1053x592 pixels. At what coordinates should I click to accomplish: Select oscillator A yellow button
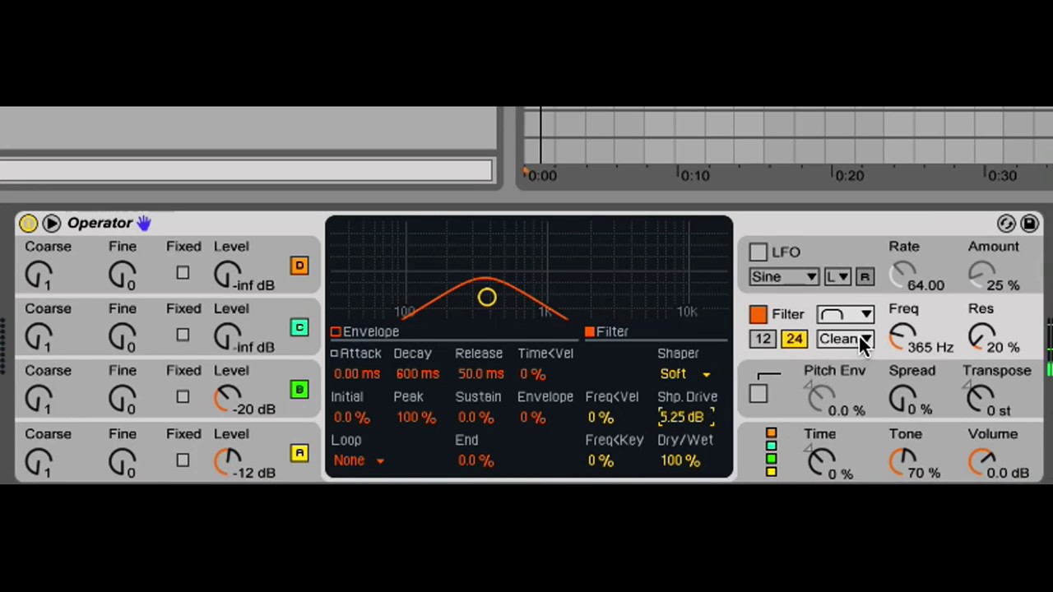(x=299, y=453)
